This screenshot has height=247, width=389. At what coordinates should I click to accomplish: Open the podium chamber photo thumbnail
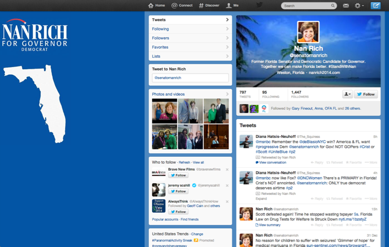[216, 137]
